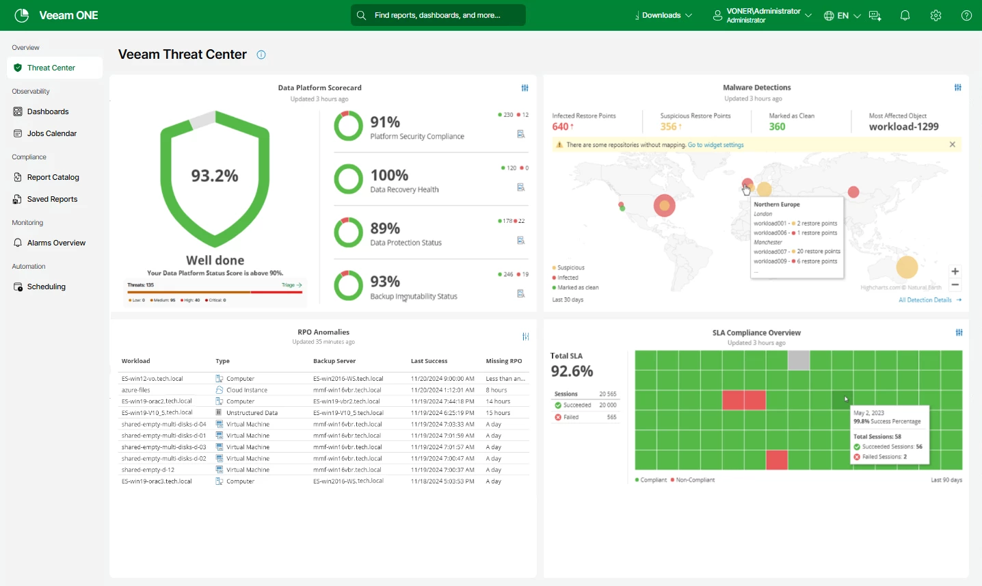Viewport: 982px width, 586px height.
Task: Click the bottom red SLA heatmap cell
Action: coord(777,460)
